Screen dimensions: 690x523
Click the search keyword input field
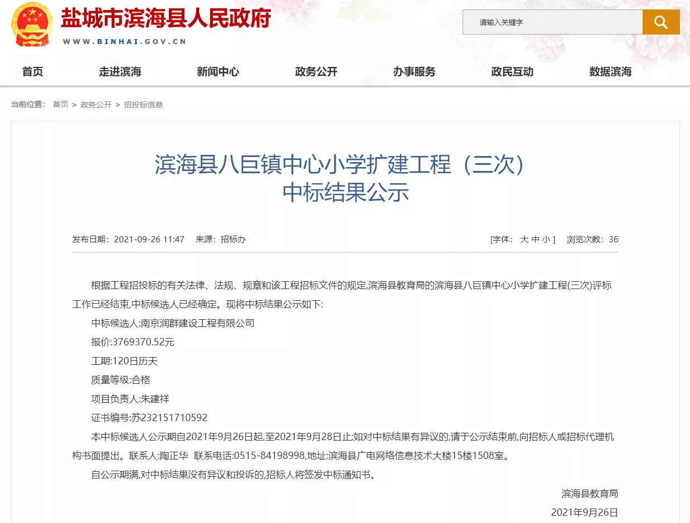coord(552,22)
